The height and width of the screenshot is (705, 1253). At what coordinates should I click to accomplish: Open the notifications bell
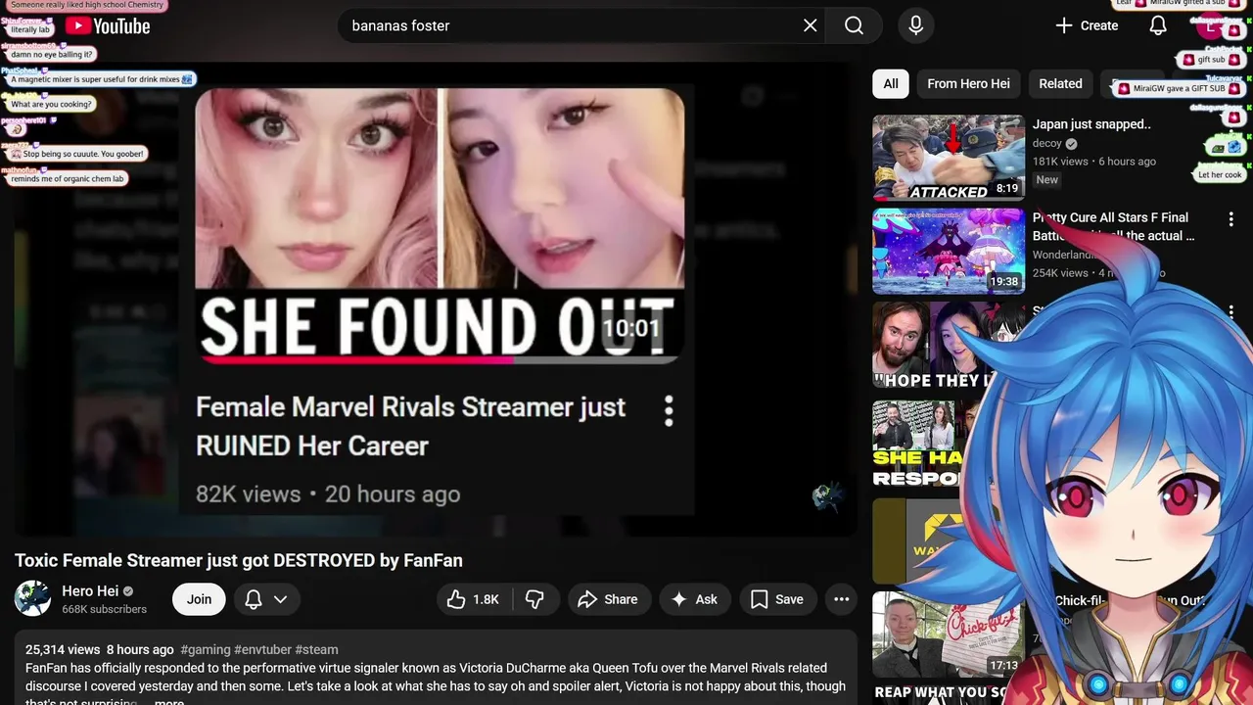[1158, 25]
